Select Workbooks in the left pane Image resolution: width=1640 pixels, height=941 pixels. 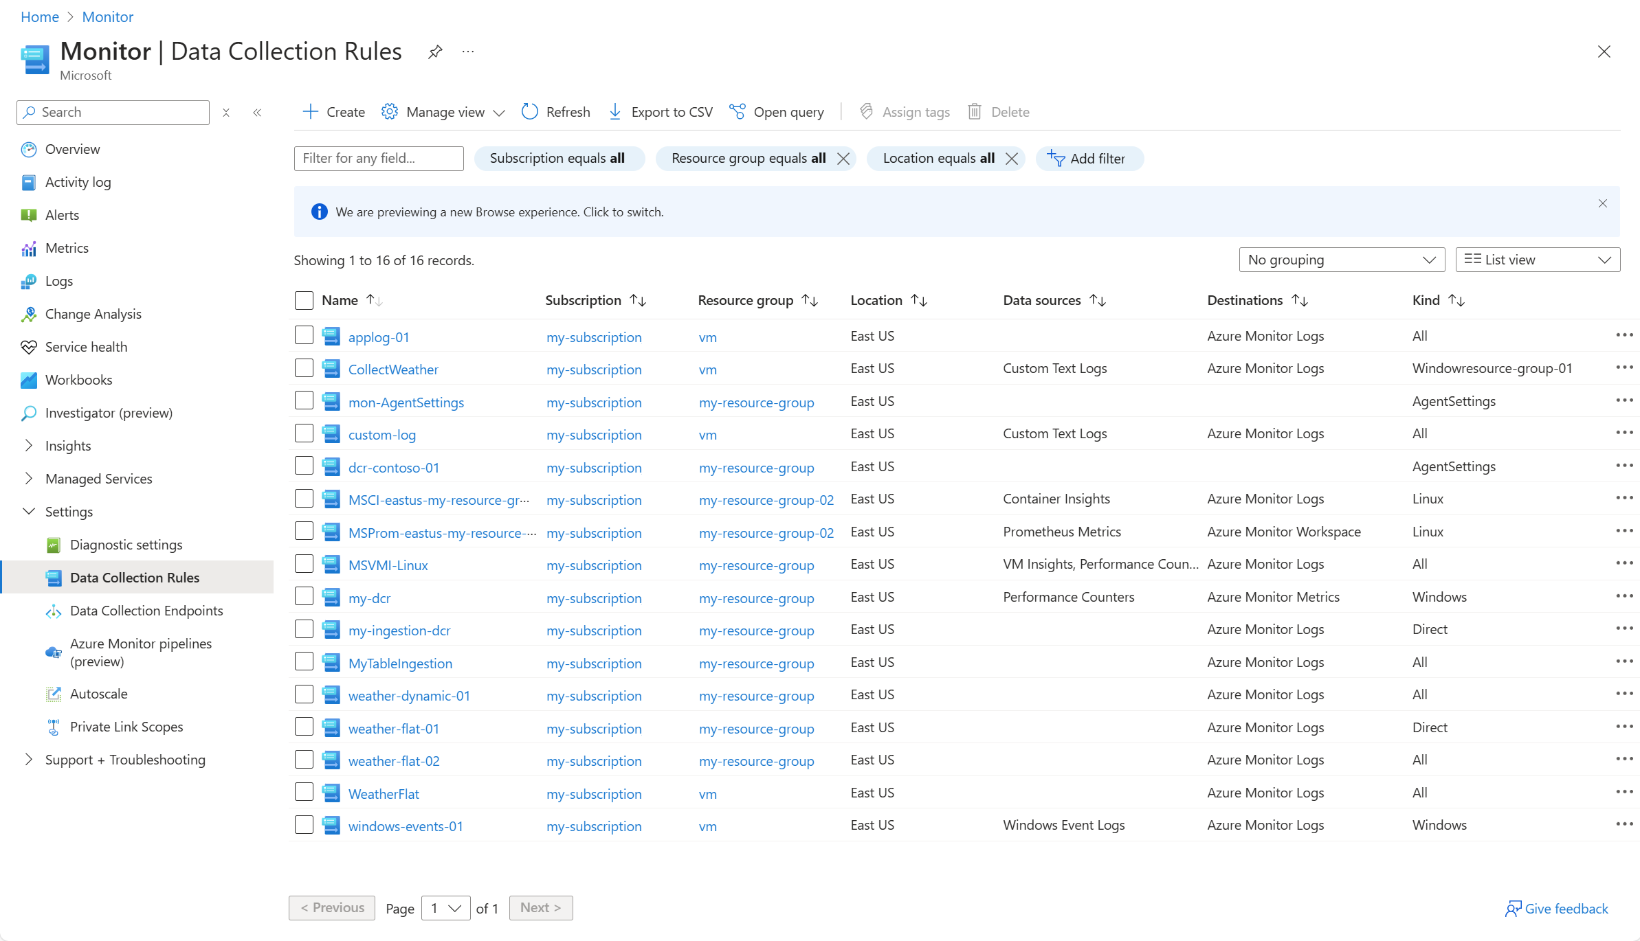click(x=78, y=379)
